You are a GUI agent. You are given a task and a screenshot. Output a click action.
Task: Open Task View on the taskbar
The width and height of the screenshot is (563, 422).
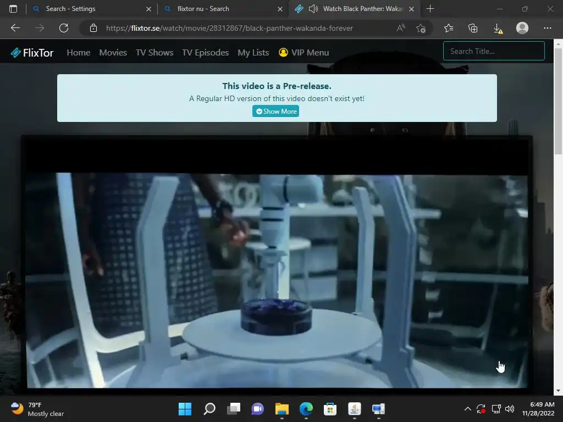pos(233,409)
